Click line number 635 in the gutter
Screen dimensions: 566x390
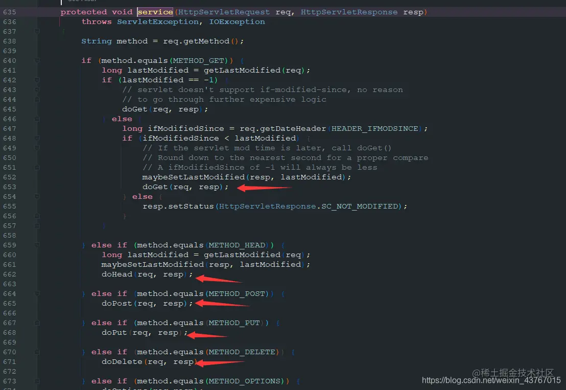(10, 12)
